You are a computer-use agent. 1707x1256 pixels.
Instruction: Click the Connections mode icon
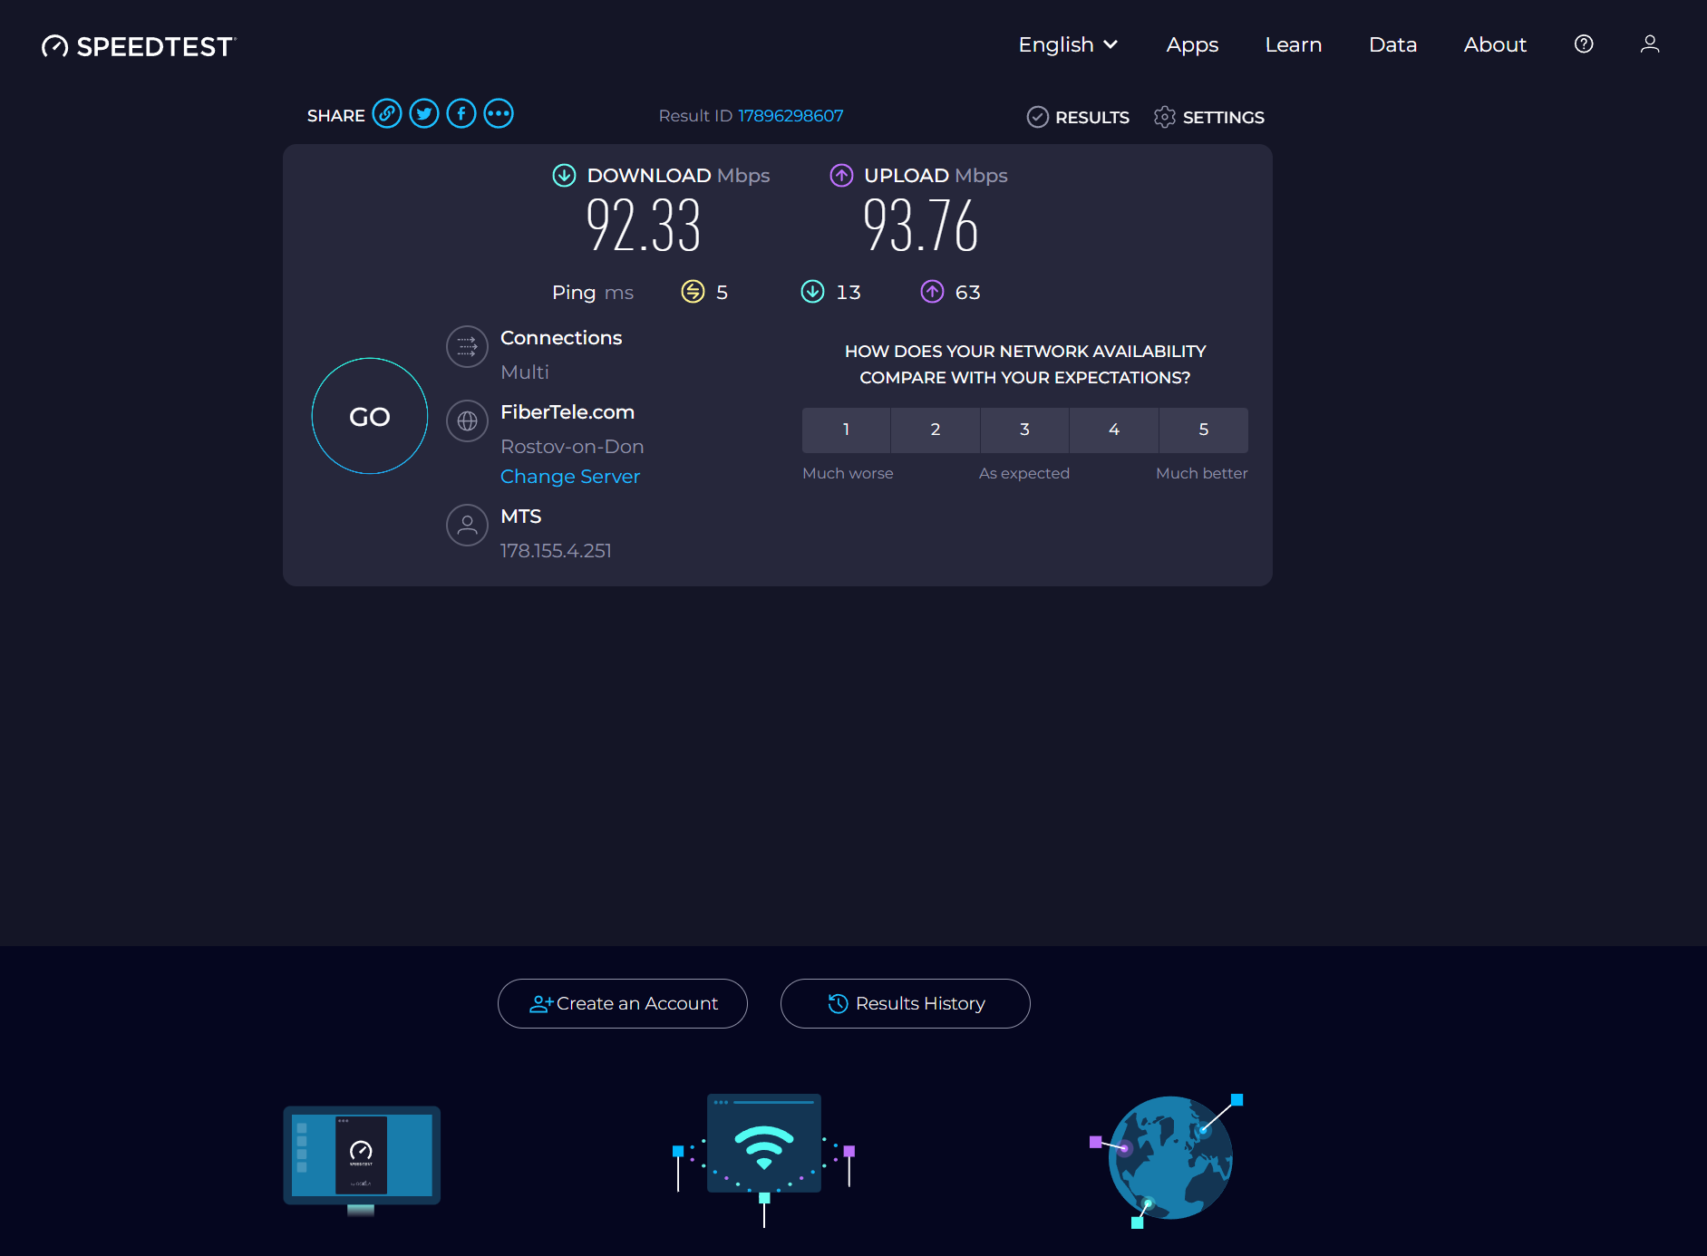coord(467,346)
